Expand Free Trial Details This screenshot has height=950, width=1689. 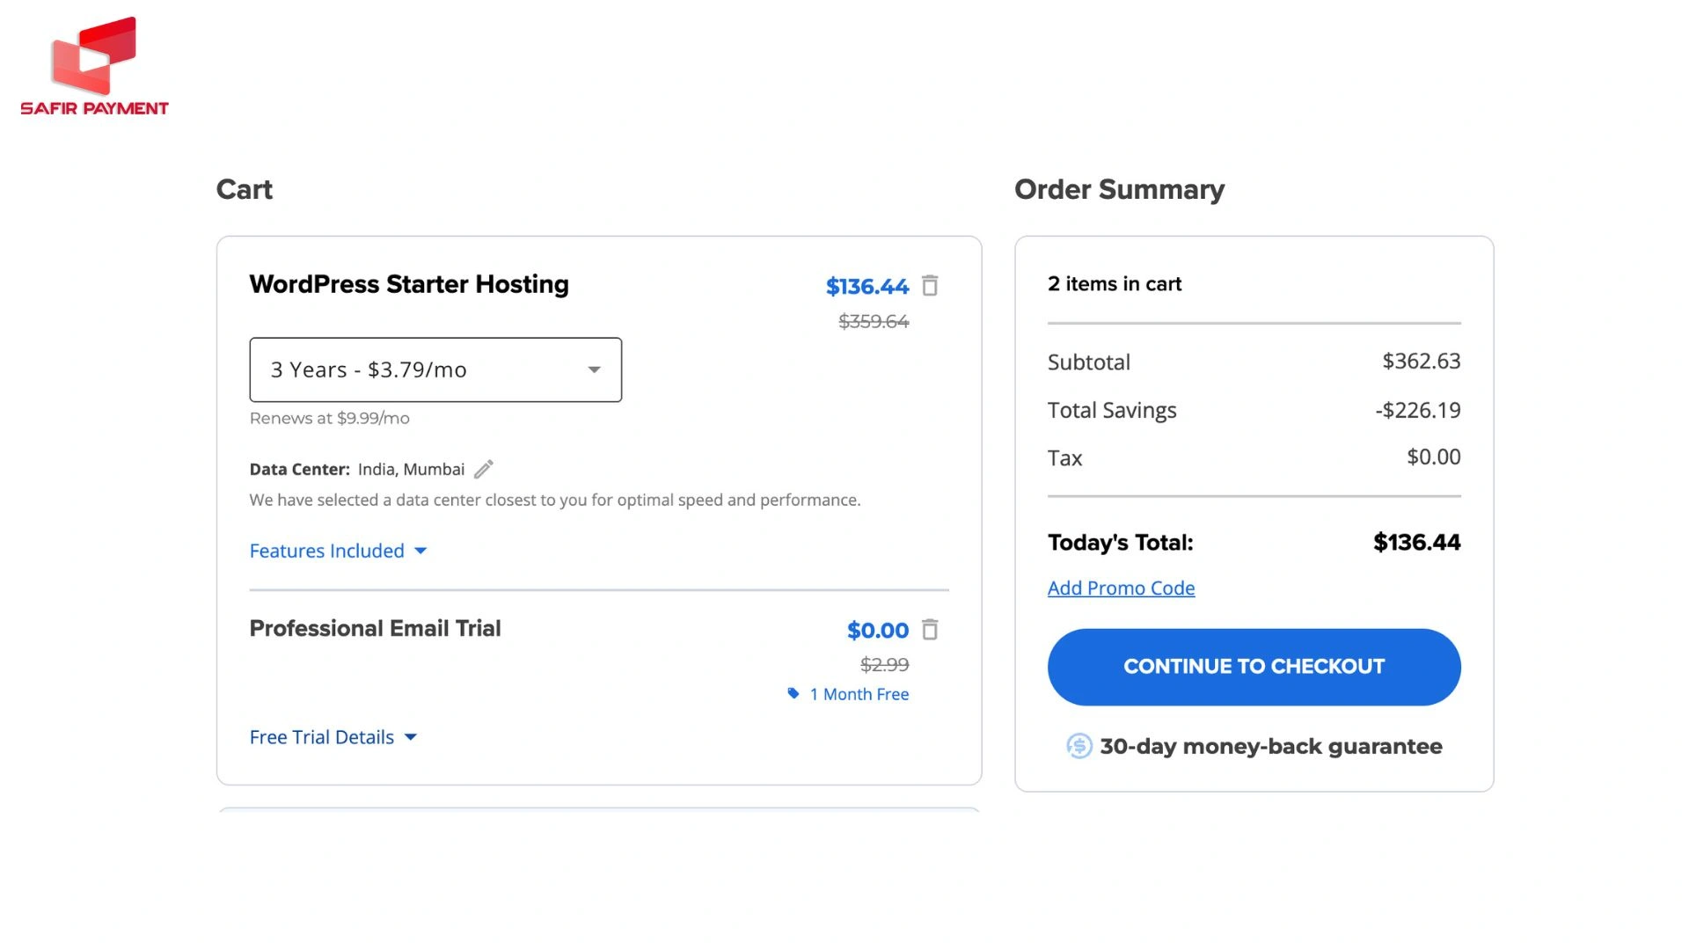333,738
